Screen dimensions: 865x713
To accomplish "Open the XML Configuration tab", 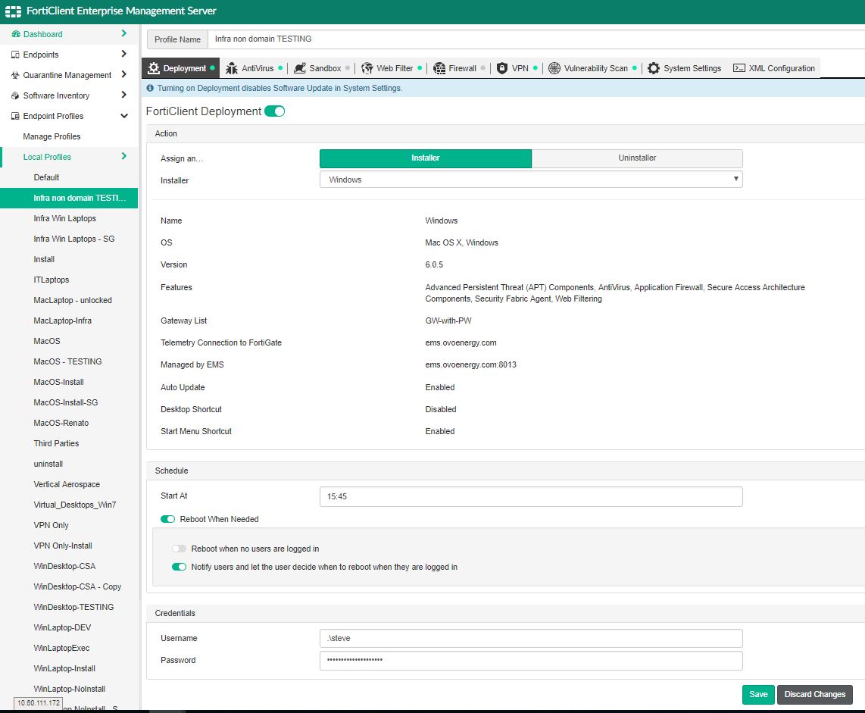I will pos(774,68).
